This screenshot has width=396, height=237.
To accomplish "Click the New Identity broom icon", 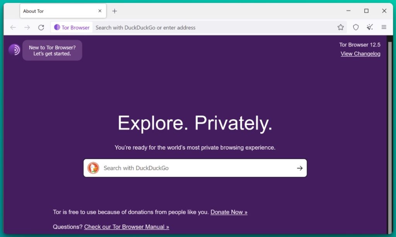I will tap(370, 27).
